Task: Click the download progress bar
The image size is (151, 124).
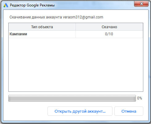Action: pyautogui.click(x=72, y=98)
